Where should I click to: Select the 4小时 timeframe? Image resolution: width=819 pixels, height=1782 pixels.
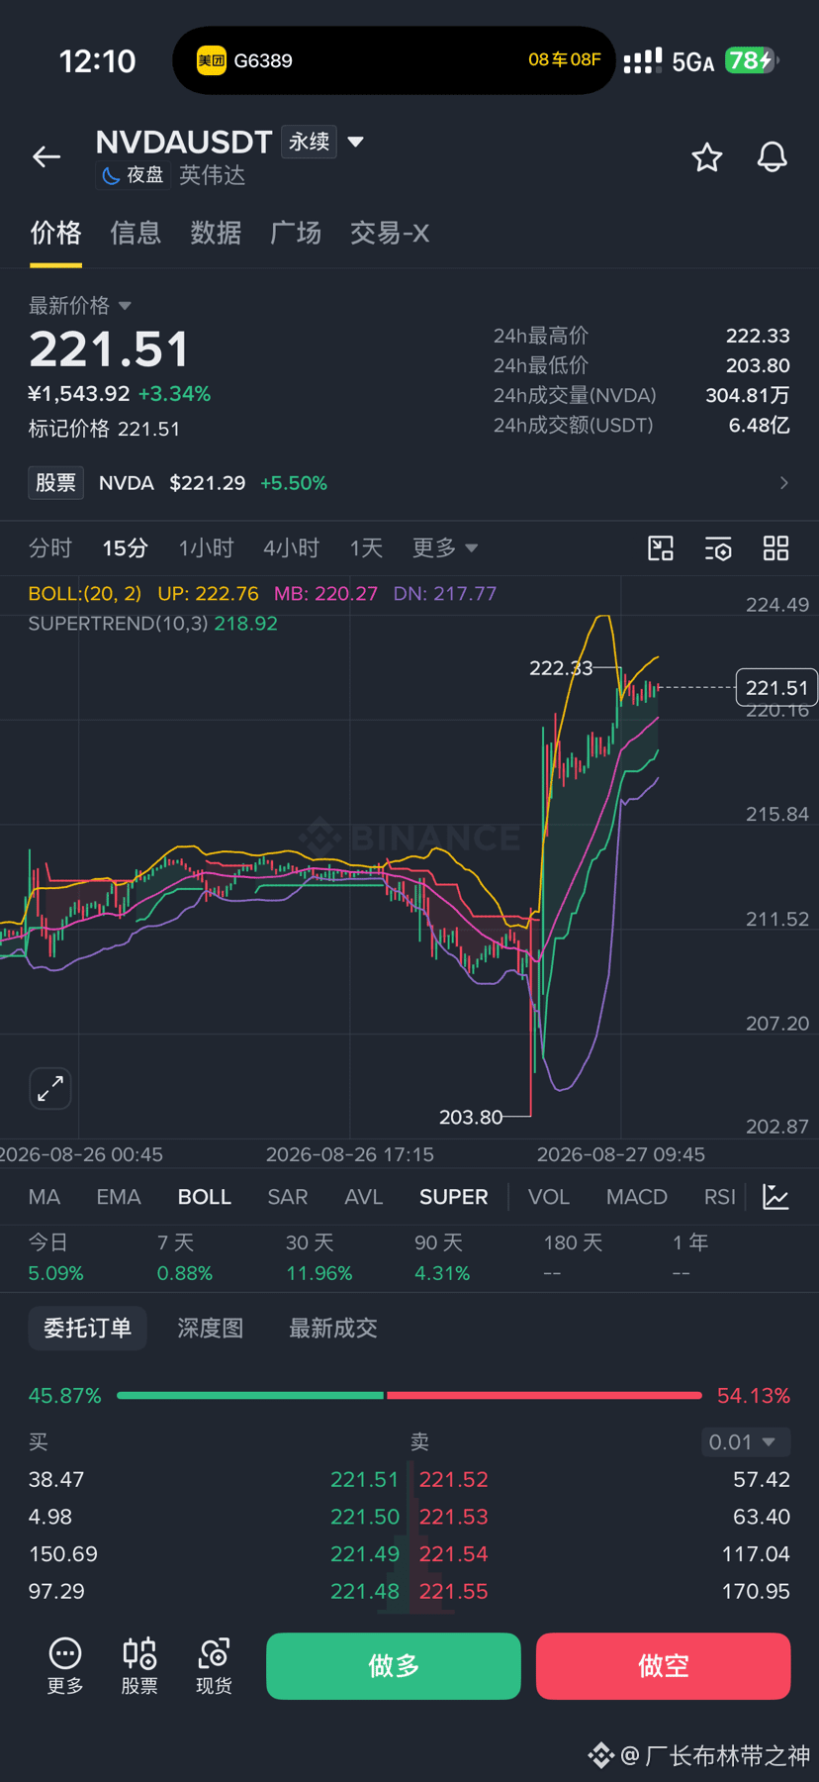(292, 548)
